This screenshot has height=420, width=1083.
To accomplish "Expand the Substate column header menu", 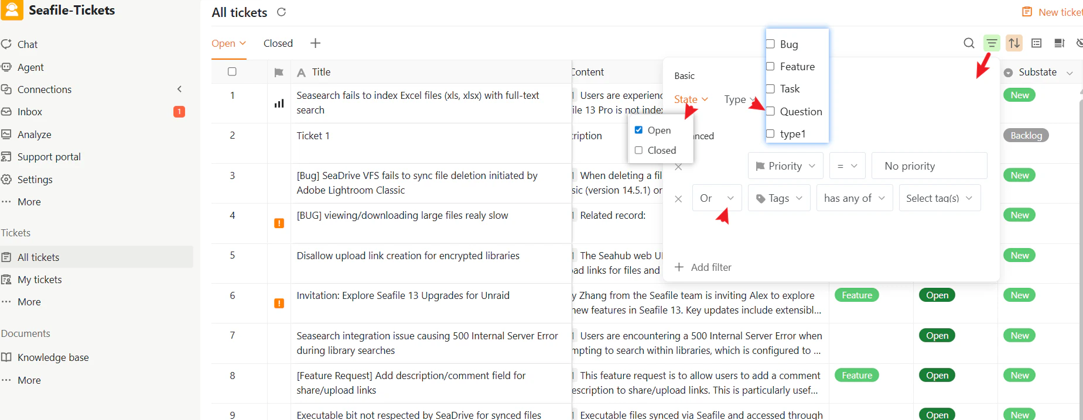I will 1070,73.
